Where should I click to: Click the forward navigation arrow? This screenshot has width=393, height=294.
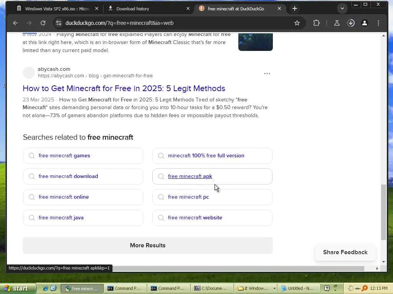point(29,23)
